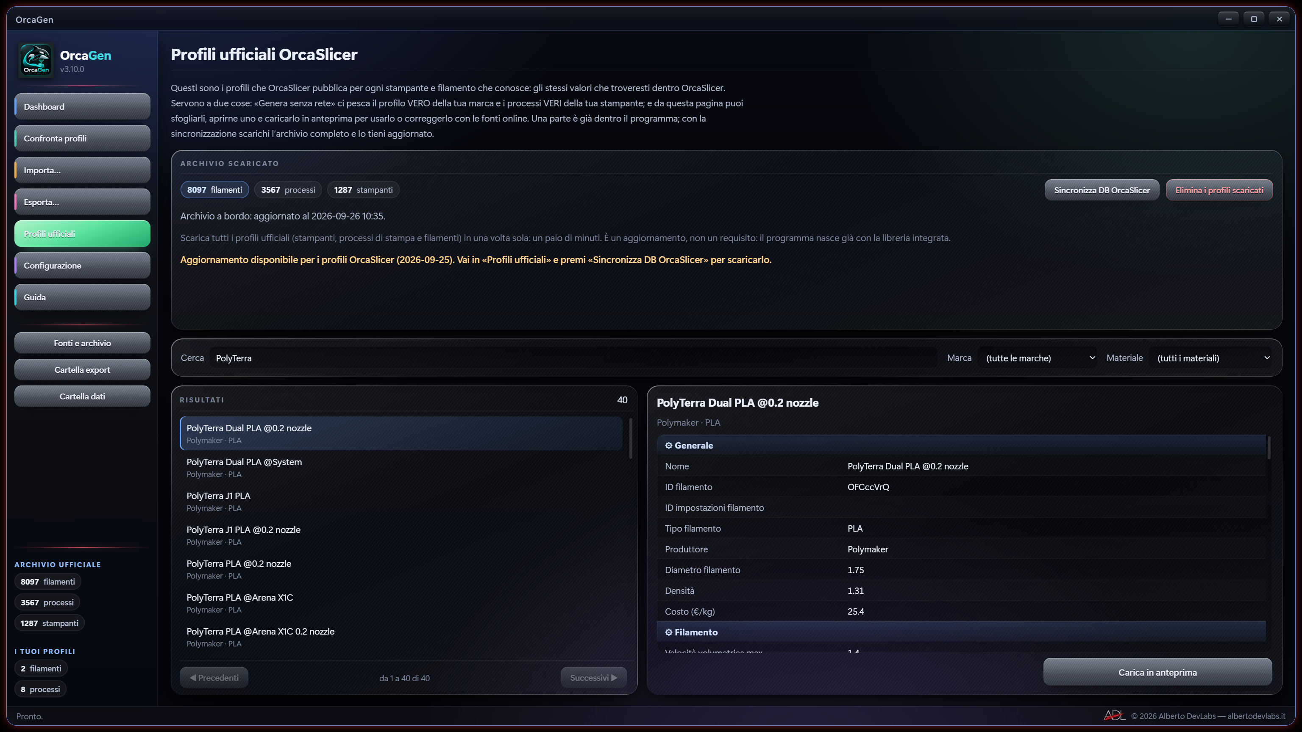Select Profili ufficiali in sidebar
The height and width of the screenshot is (732, 1302).
click(x=82, y=234)
